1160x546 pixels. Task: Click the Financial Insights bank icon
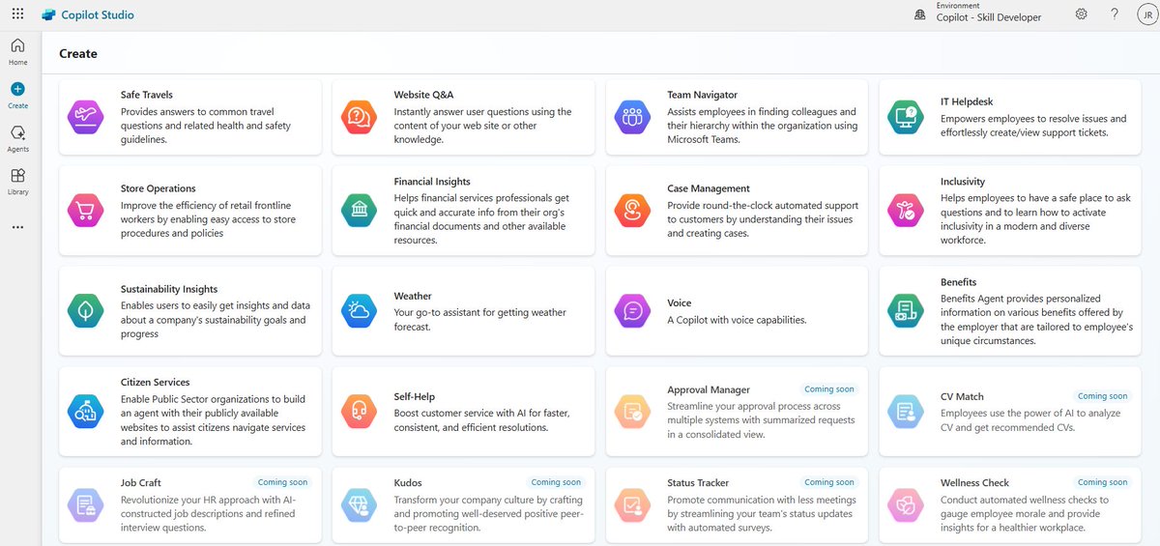pos(359,211)
